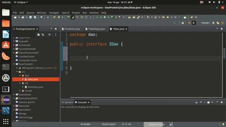
Task: Open Show Applications grid in dock
Action: coord(6,121)
